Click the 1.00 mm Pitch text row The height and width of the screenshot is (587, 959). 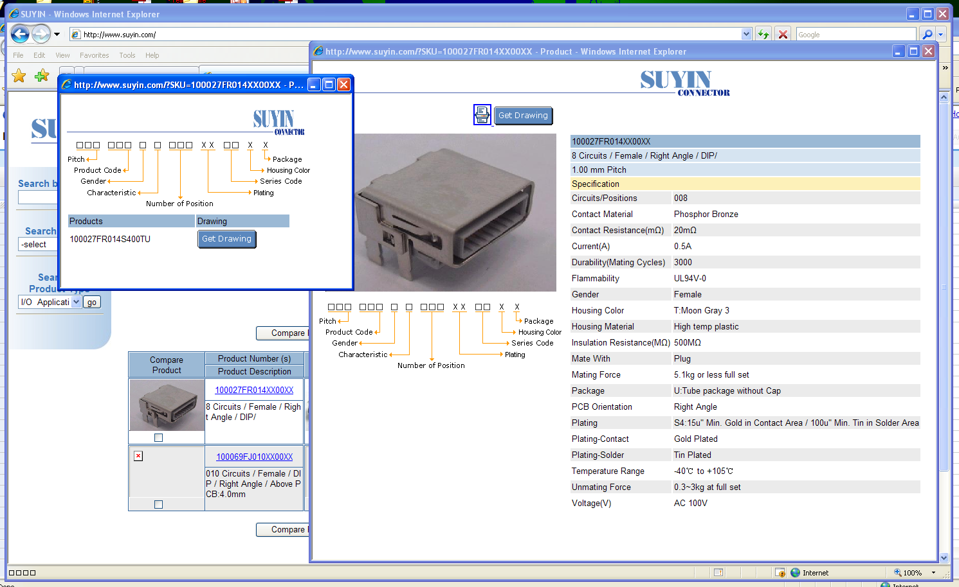745,170
